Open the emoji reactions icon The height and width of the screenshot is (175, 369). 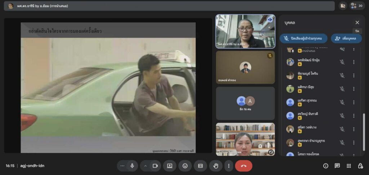185,166
